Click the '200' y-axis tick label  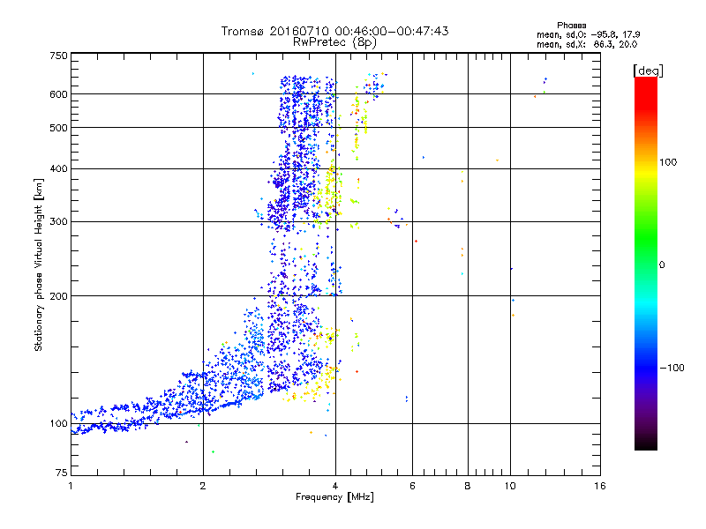tap(58, 296)
